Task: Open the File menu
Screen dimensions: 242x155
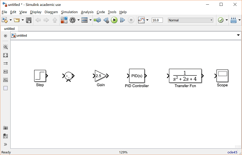Action: coord(4,12)
